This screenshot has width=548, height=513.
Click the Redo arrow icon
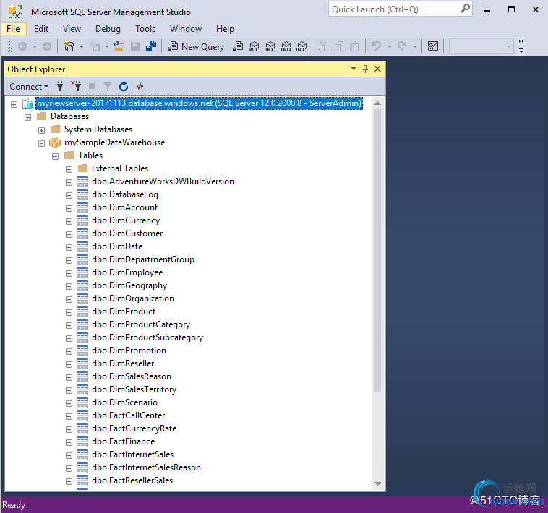(402, 46)
